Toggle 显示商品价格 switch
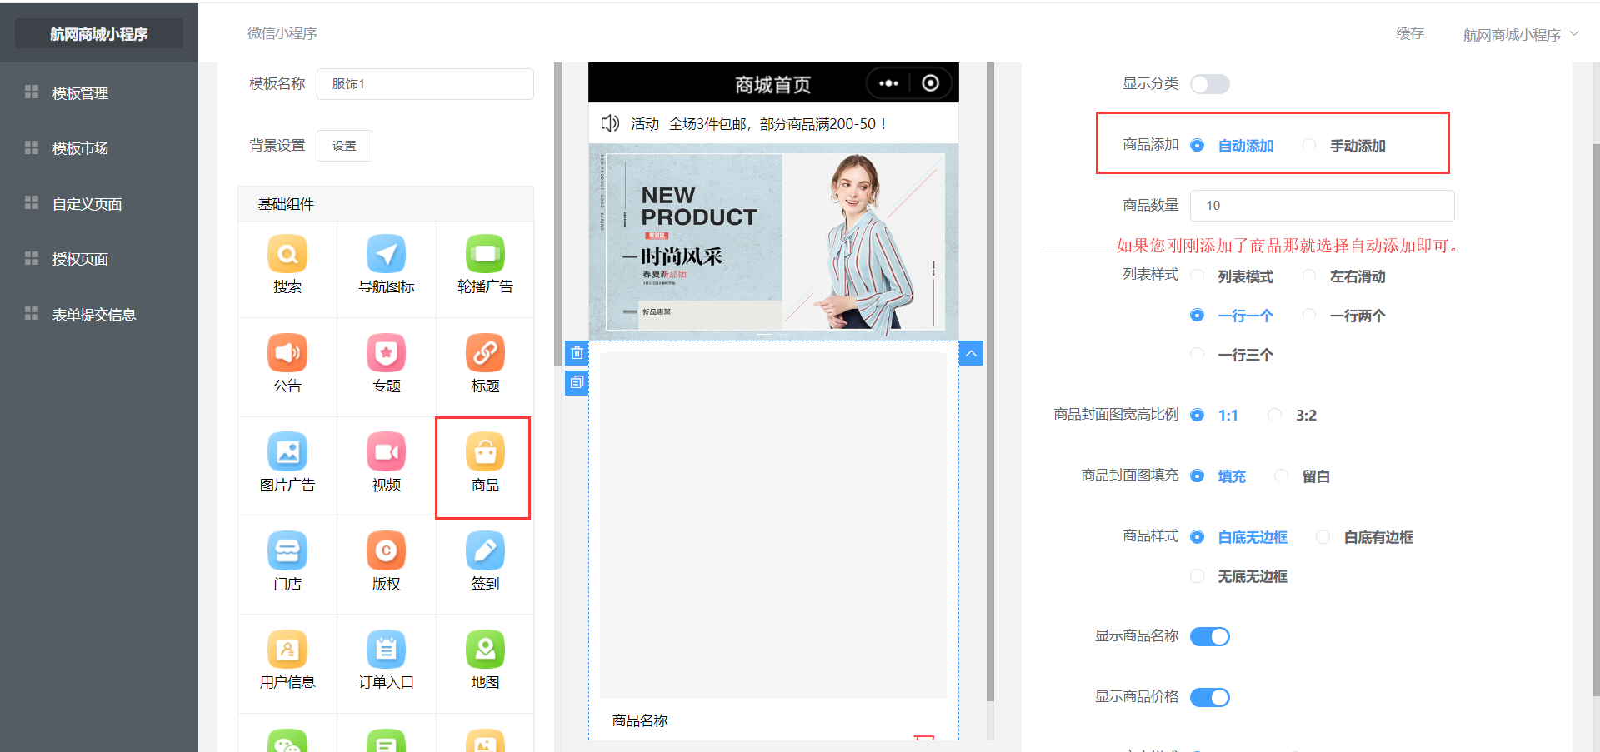 [1210, 697]
